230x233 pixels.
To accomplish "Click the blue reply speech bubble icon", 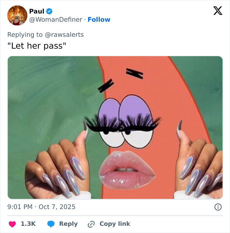I will [51, 224].
